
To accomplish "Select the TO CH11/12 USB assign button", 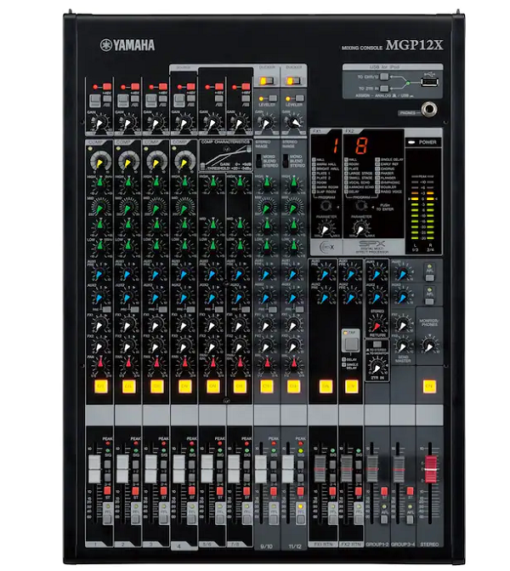I will [x=384, y=77].
